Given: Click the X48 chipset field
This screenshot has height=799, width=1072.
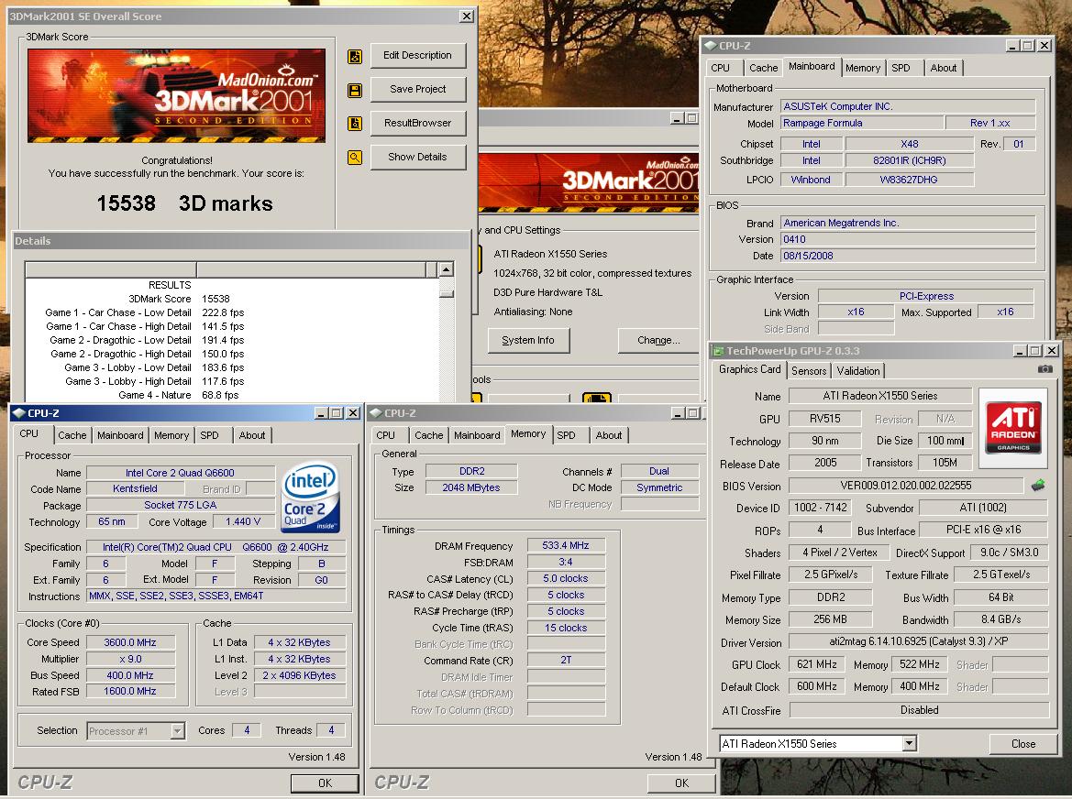Looking at the screenshot, I should coord(910,144).
